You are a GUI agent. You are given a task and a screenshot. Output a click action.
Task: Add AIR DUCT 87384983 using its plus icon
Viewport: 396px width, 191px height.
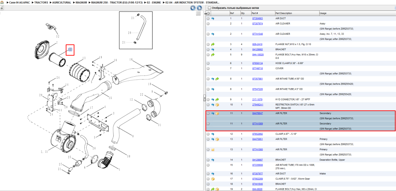[208, 19]
